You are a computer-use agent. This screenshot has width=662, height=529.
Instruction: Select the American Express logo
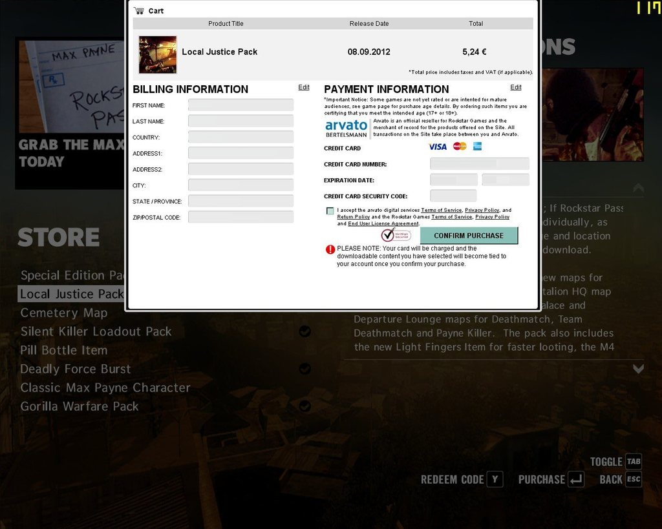pos(477,146)
